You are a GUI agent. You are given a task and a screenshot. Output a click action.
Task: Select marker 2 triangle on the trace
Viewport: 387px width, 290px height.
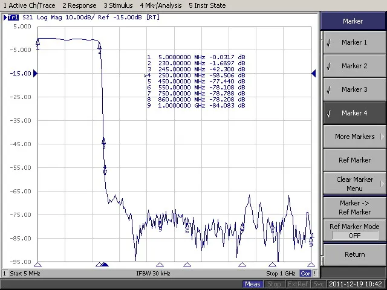tap(99, 46)
